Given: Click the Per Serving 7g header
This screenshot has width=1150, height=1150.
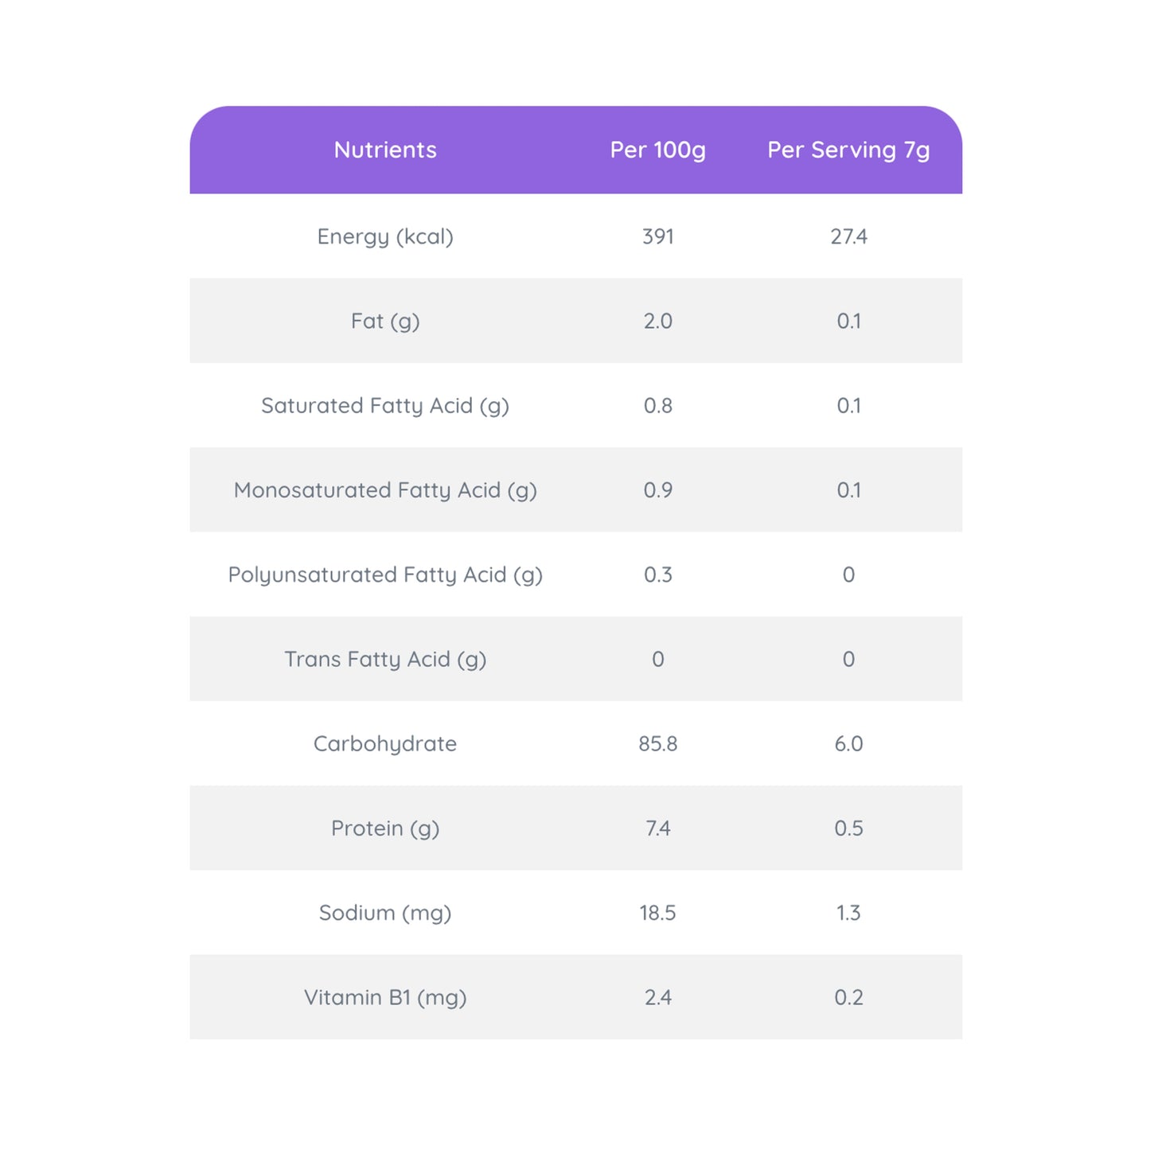Looking at the screenshot, I should tap(848, 150).
